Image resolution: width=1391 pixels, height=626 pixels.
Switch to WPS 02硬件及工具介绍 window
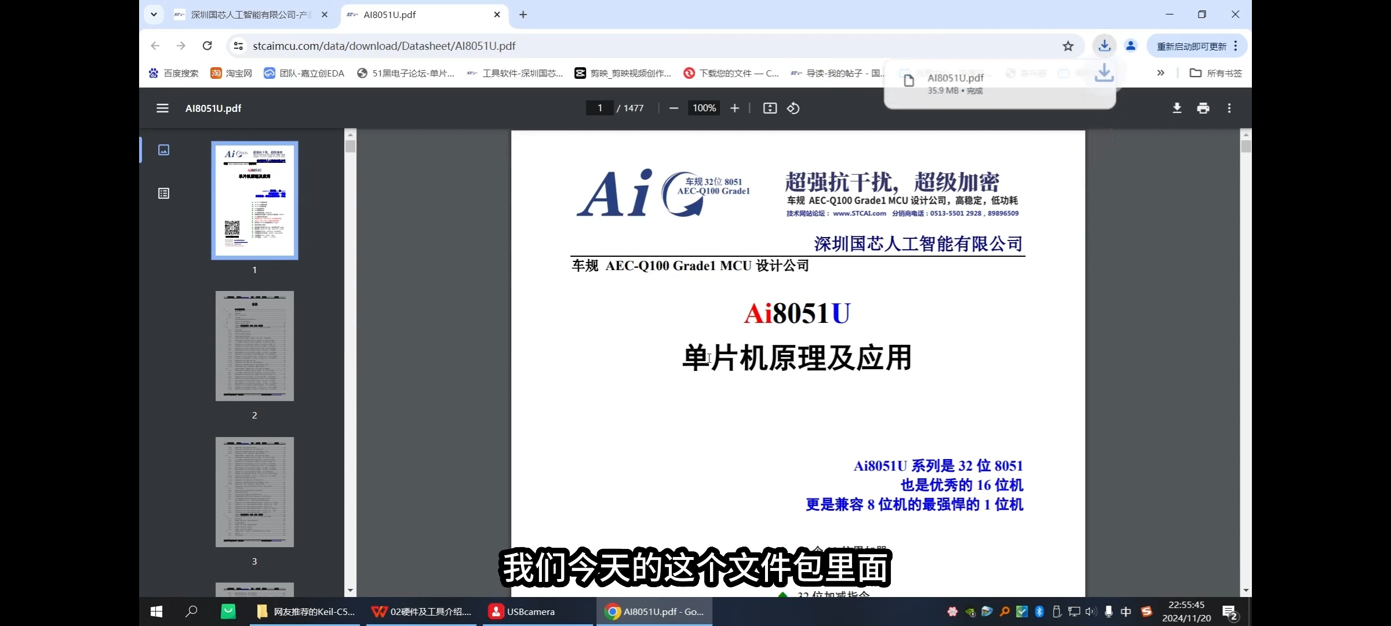(422, 612)
